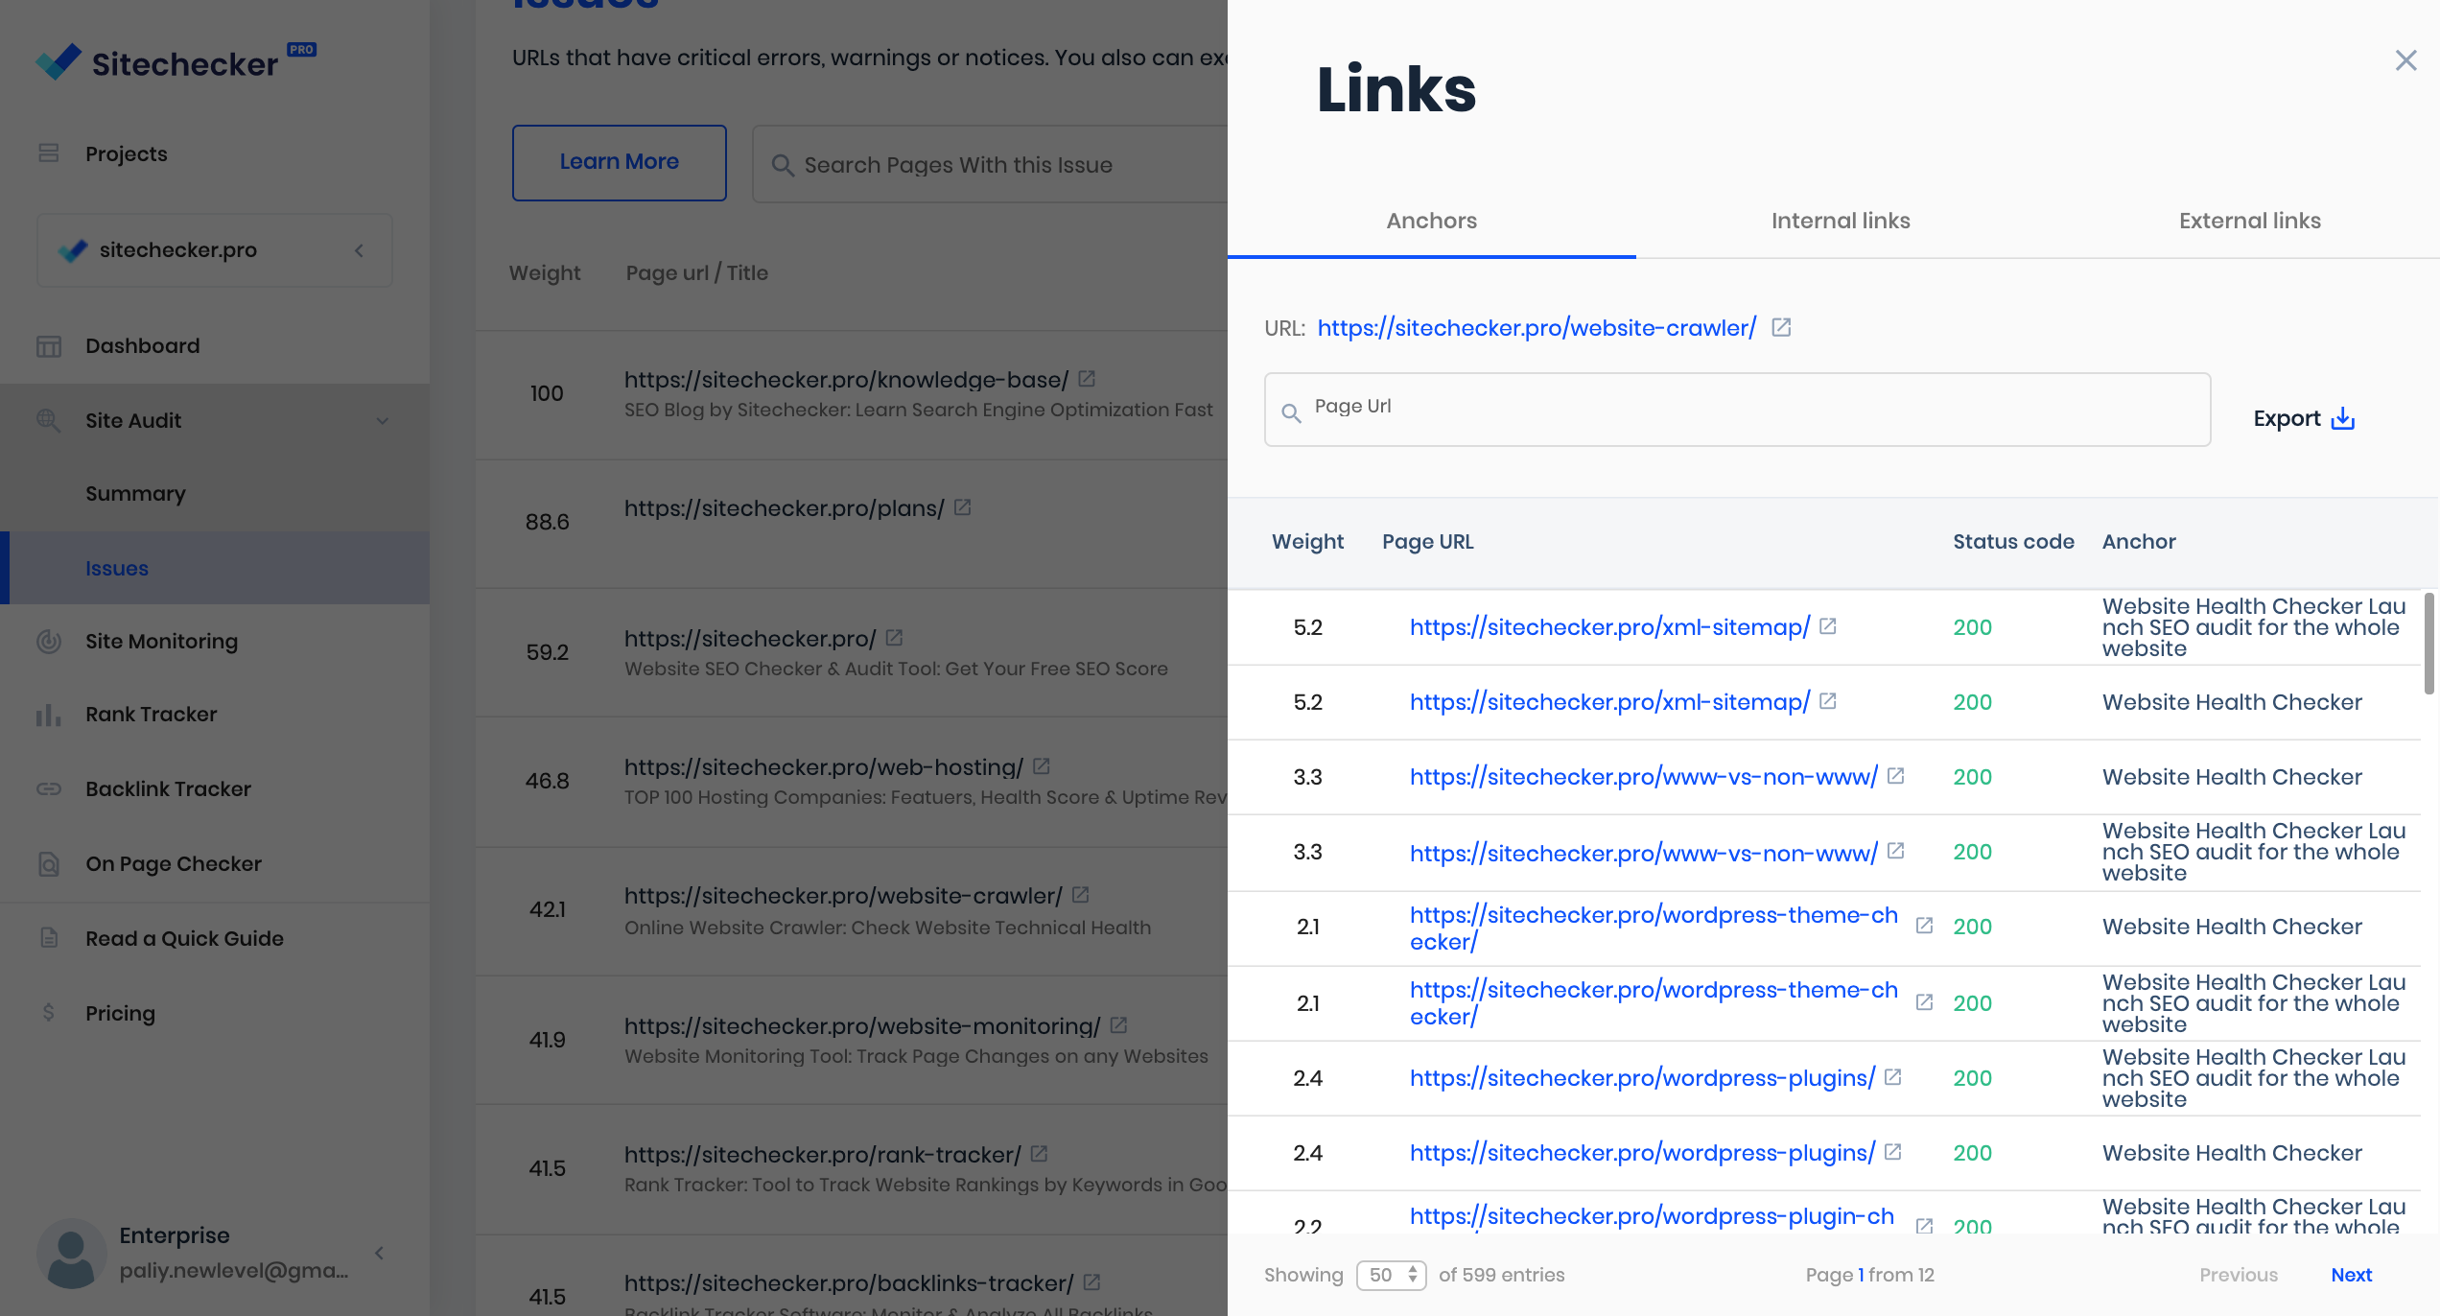
Task: Open external icon for first www-vs-non-www row
Action: click(1896, 776)
